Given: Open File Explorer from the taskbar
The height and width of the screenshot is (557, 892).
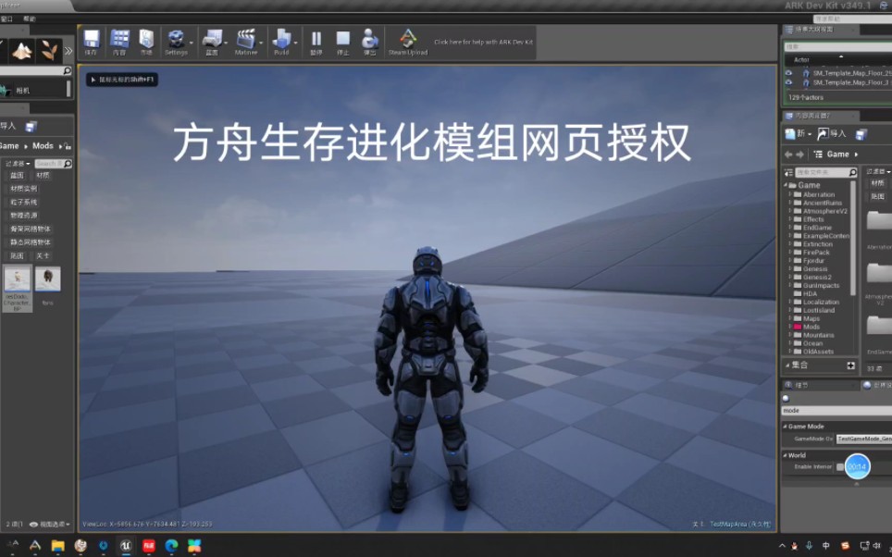Looking at the screenshot, I should 57,546.
